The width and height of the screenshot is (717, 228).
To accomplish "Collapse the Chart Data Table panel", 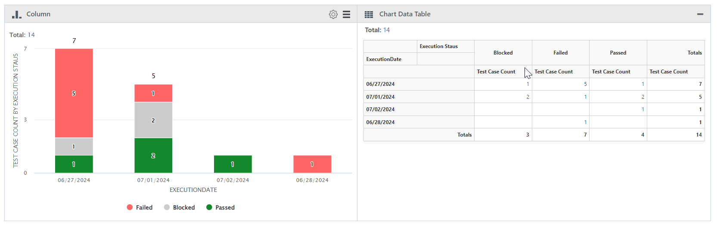I will point(700,14).
